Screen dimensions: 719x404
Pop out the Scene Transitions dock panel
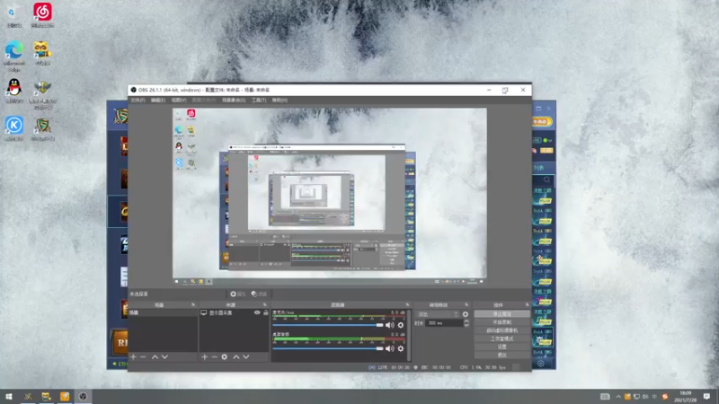[x=466, y=304]
